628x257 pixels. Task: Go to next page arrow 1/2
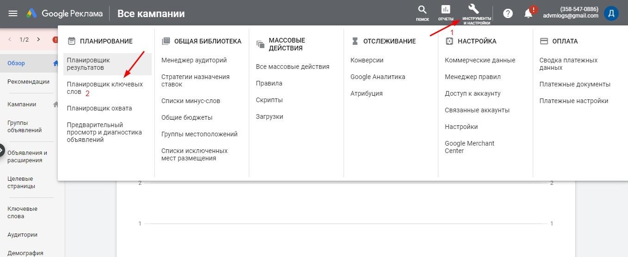point(38,39)
